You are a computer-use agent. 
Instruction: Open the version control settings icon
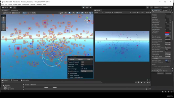click(15, 7)
